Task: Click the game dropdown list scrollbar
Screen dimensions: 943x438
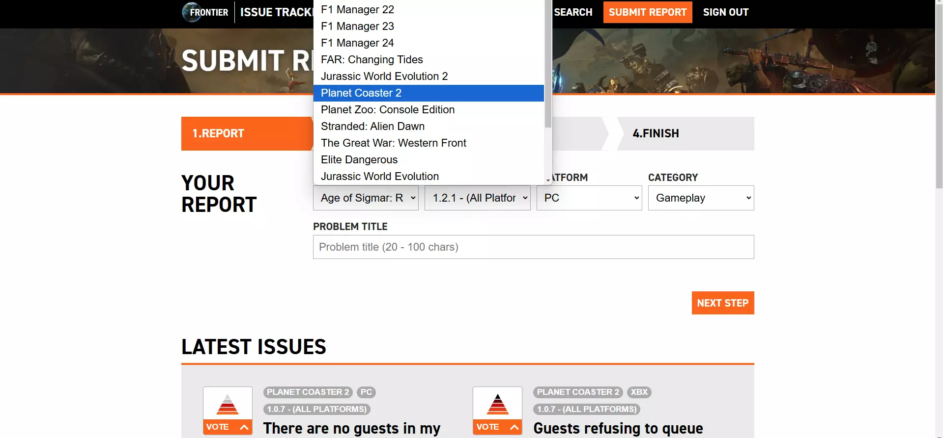Action: coord(548,64)
